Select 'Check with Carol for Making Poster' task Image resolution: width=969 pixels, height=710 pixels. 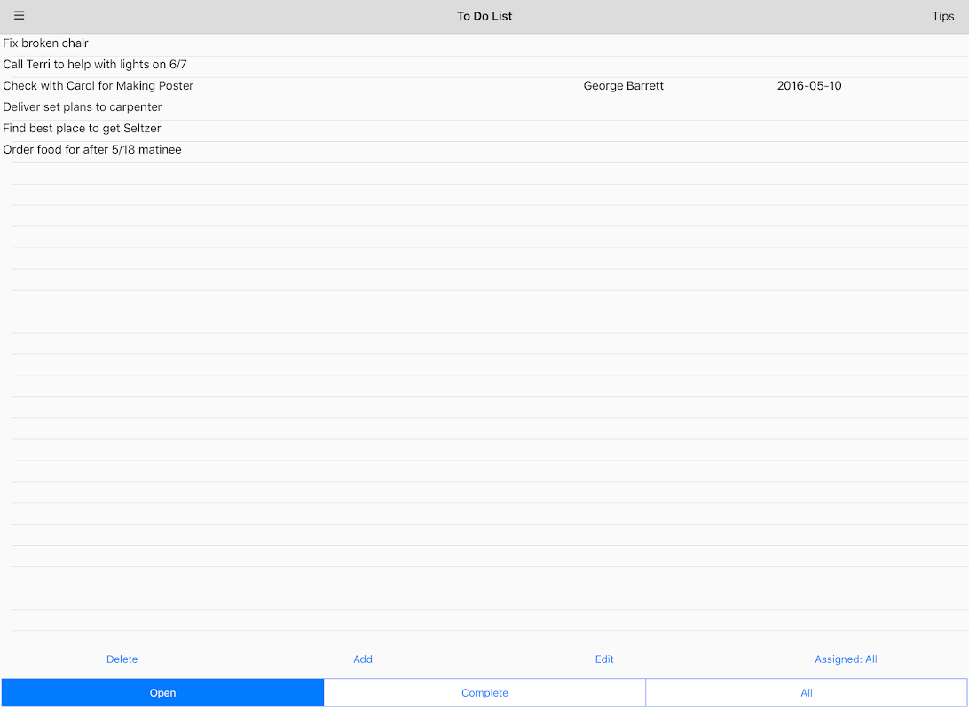(x=484, y=88)
